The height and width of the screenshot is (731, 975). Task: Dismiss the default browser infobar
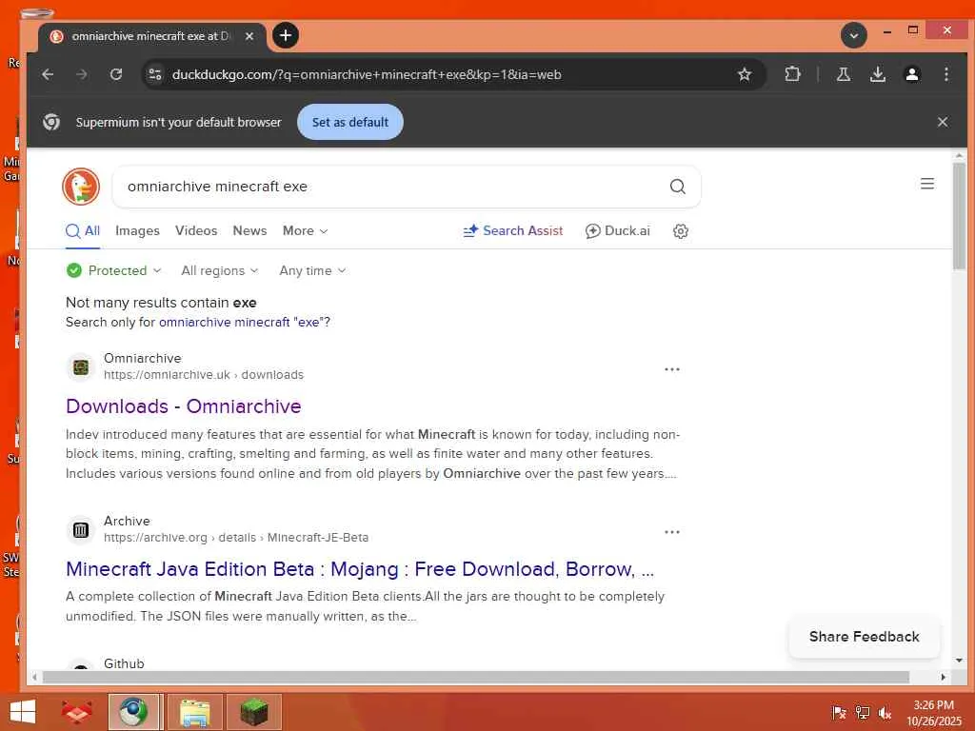click(x=943, y=122)
